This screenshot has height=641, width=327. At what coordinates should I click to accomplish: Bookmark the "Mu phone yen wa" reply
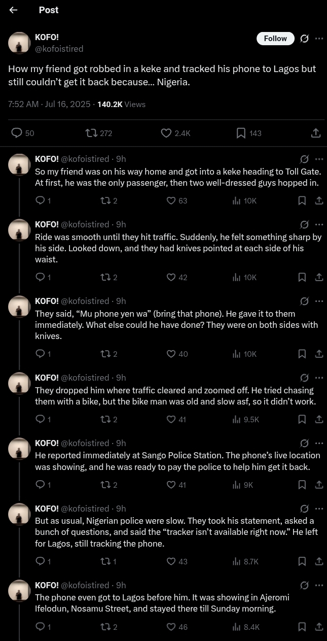pos(302,354)
